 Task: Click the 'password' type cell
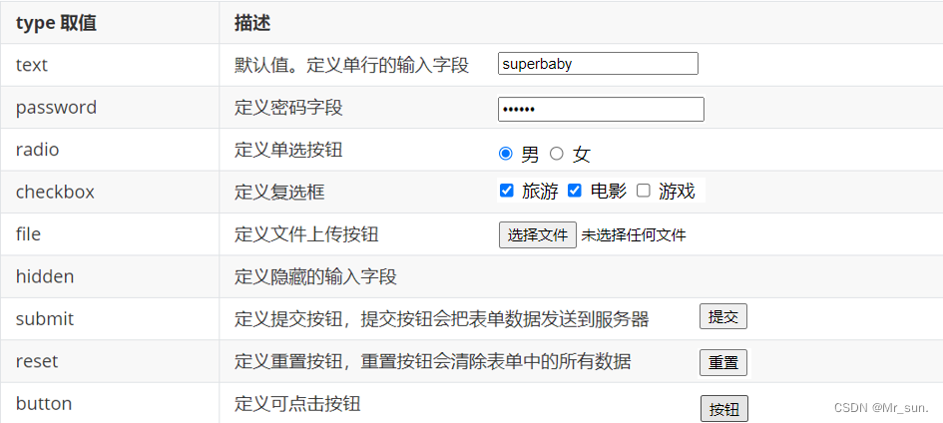(x=110, y=108)
